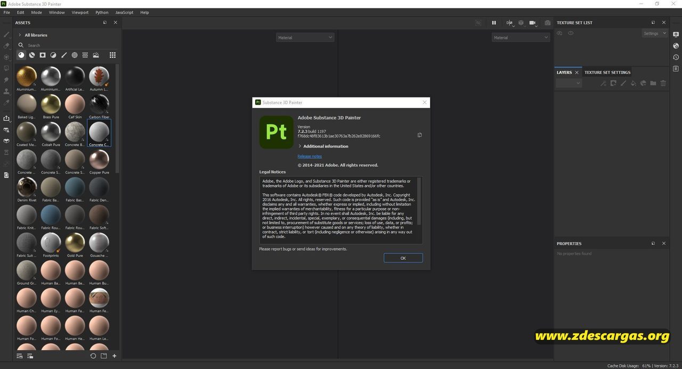The height and width of the screenshot is (369, 682).
Task: Click the copy version hash icon
Action: point(419,135)
